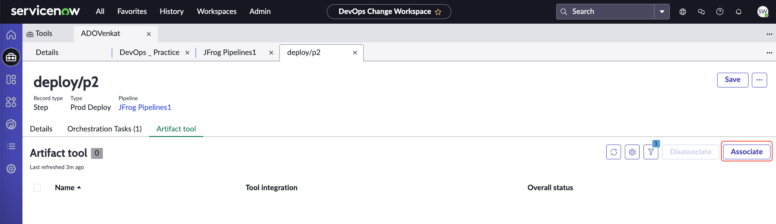
Task: Favorite DevOps Change Workspace with star
Action: (438, 12)
